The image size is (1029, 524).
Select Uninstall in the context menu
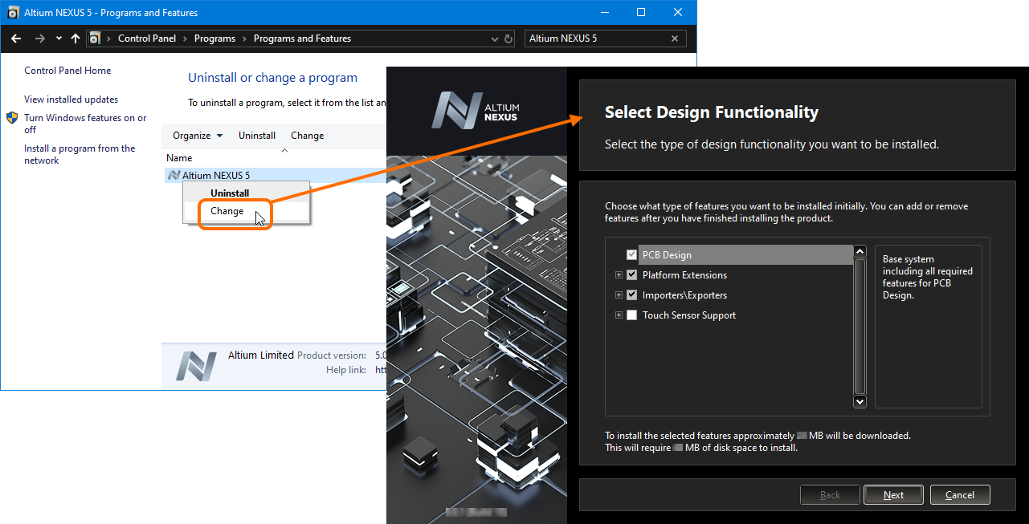coord(230,193)
